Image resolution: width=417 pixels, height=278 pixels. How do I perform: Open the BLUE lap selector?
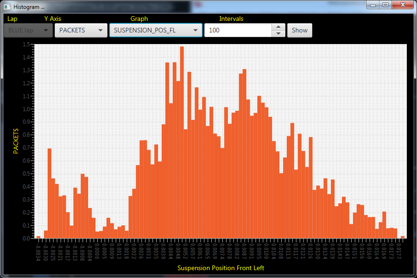(28, 30)
